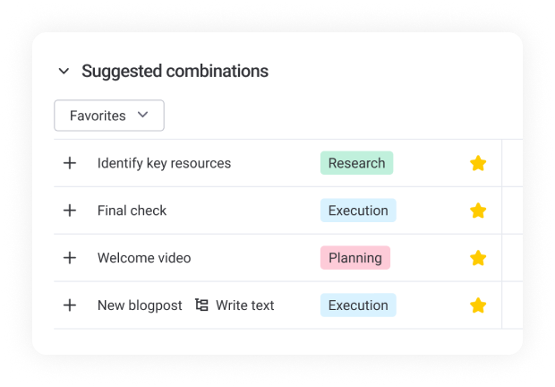Select the Welcome video task name
The image size is (555, 387).
tap(144, 258)
